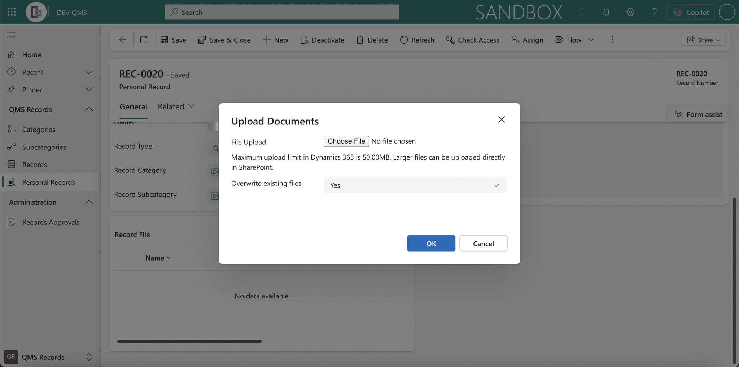Collapse the QMS Records group
The width and height of the screenshot is (739, 367).
89,109
